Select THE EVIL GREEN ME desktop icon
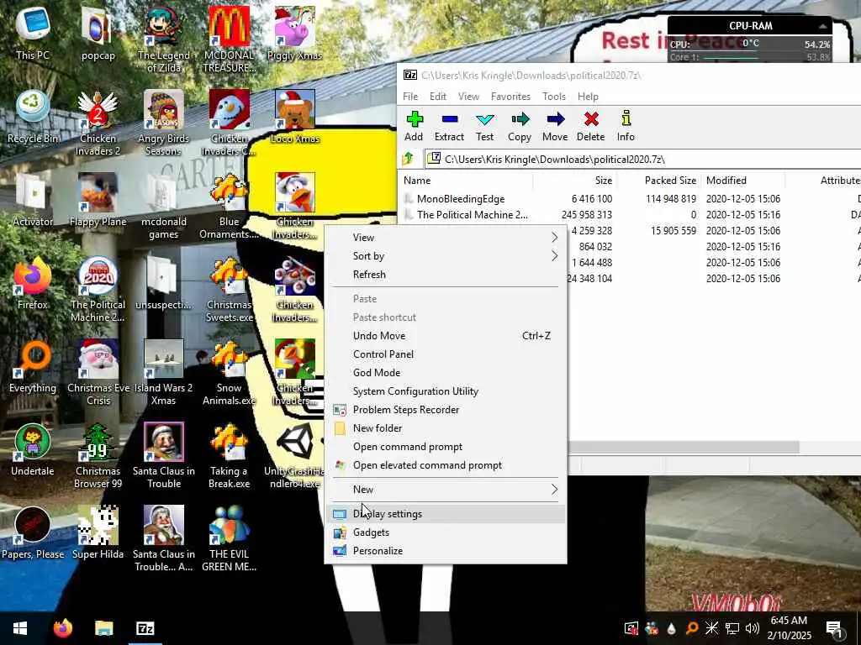The image size is (861, 645). 229,538
